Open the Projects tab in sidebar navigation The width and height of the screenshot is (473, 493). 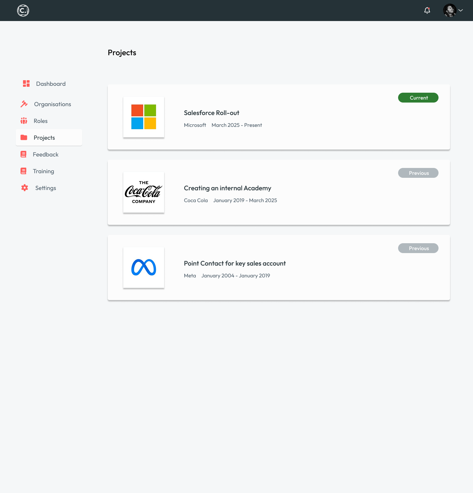click(x=44, y=137)
